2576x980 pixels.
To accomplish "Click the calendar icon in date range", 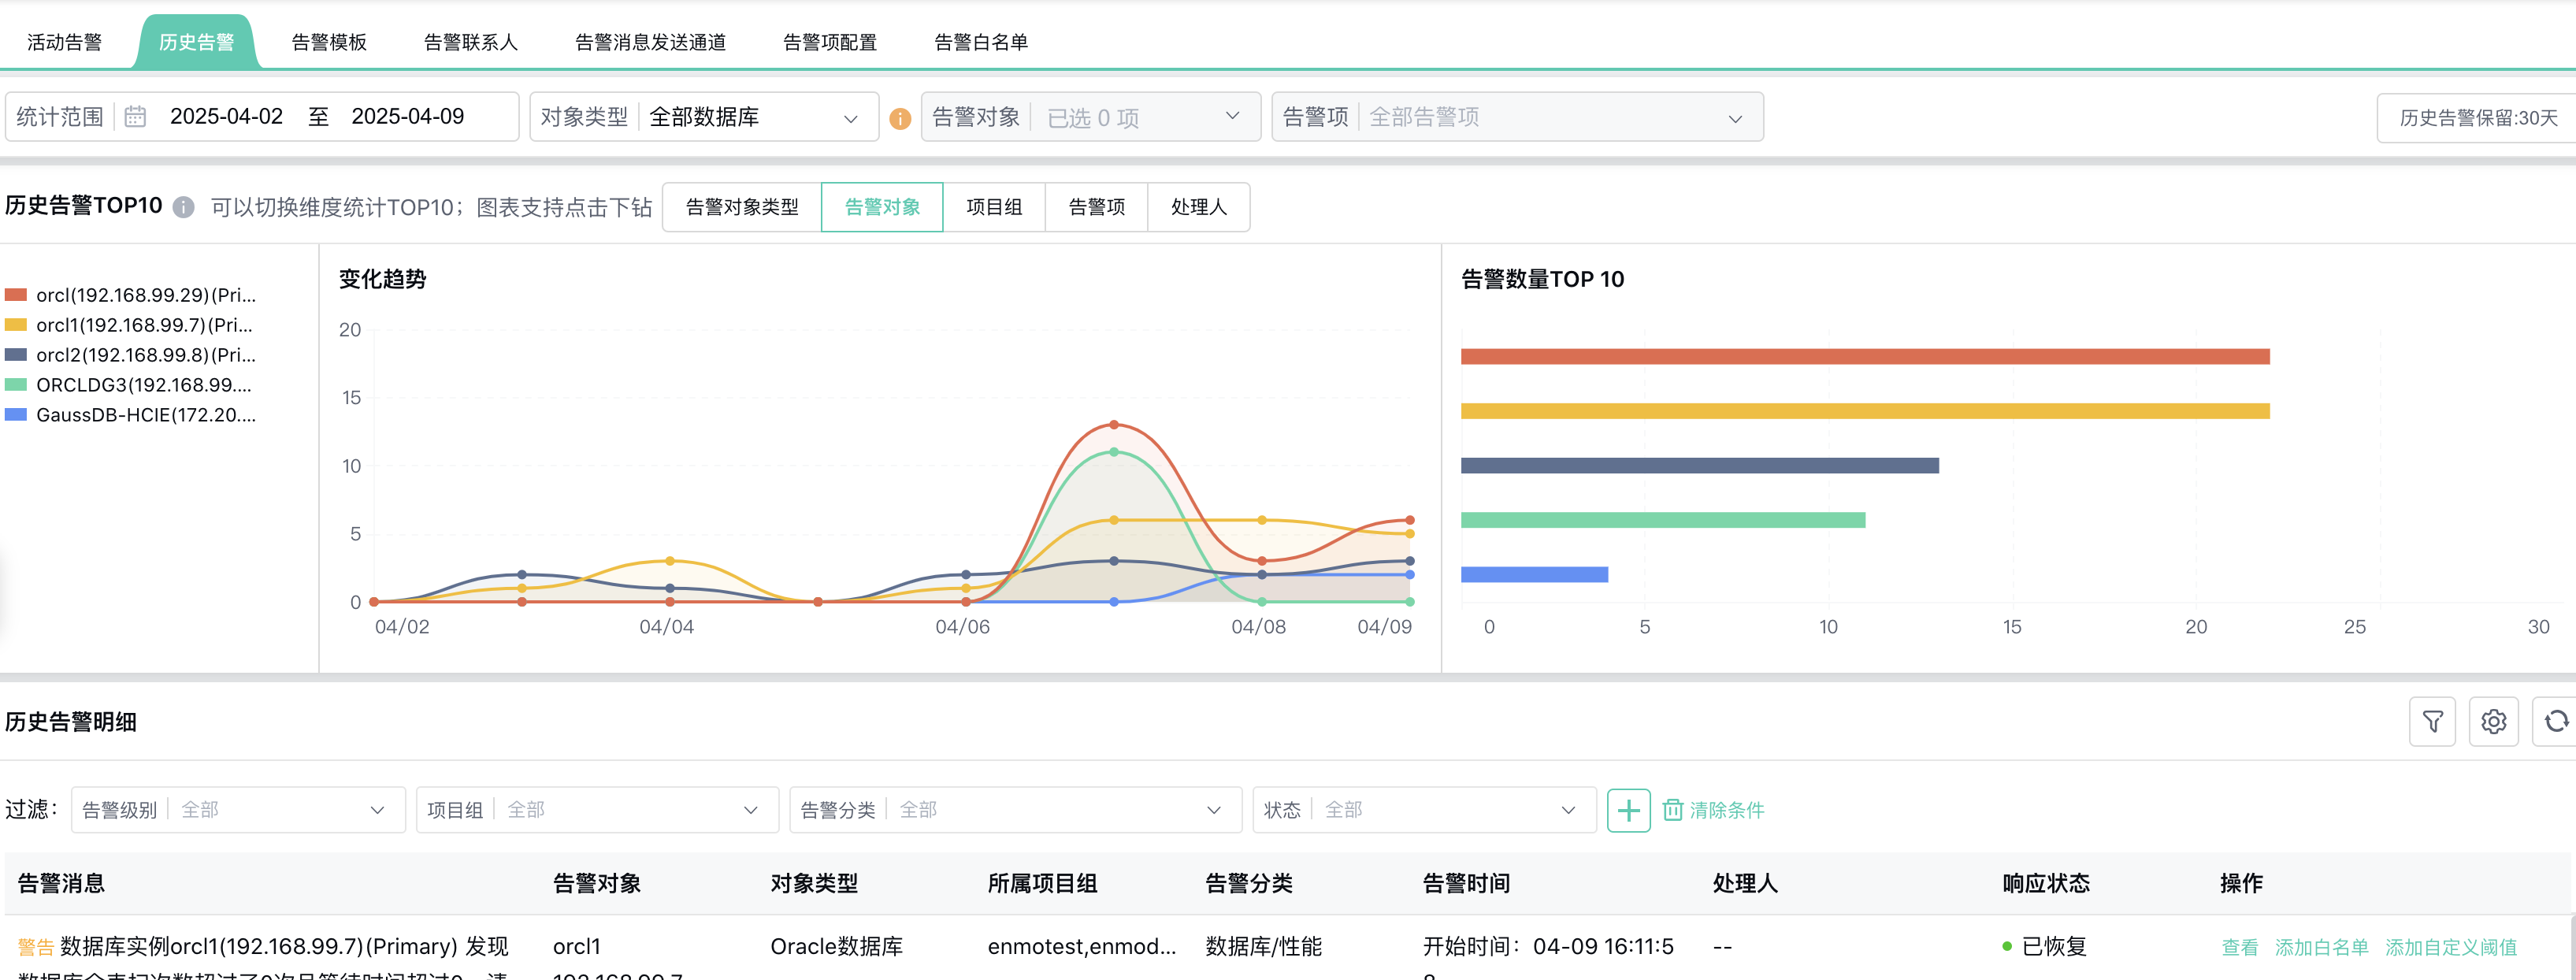I will click(135, 117).
